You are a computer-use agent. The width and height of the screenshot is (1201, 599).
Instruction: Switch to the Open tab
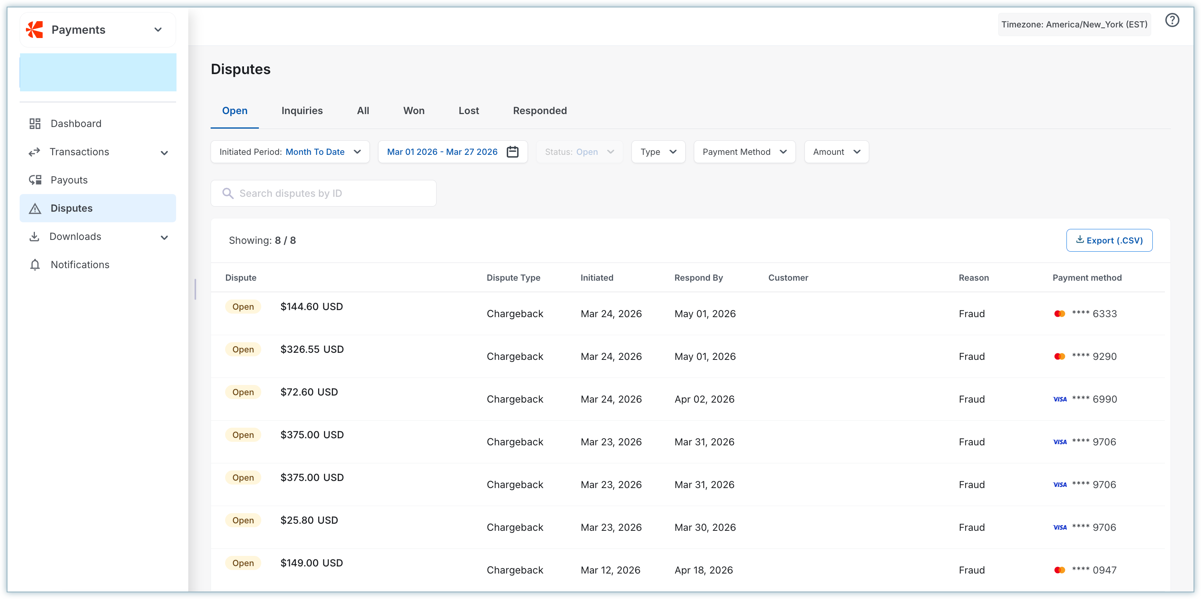235,111
